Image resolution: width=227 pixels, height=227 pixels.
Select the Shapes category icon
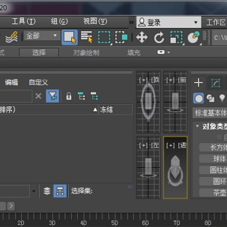tap(210, 98)
